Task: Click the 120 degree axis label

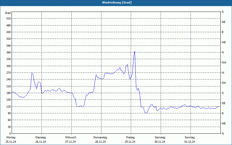Action: coord(9,106)
